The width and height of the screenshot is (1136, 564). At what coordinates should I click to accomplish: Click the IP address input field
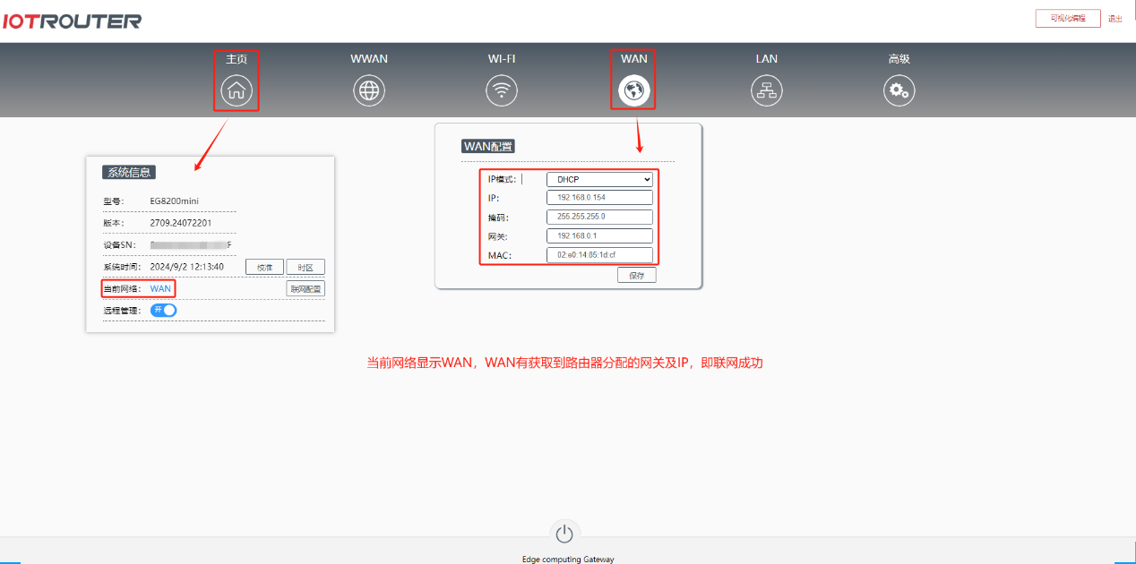(x=599, y=197)
